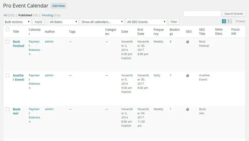Click Daily frequency in Another Event! row
Image resolution: width=249 pixels, height=141 pixels.
coord(157,75)
